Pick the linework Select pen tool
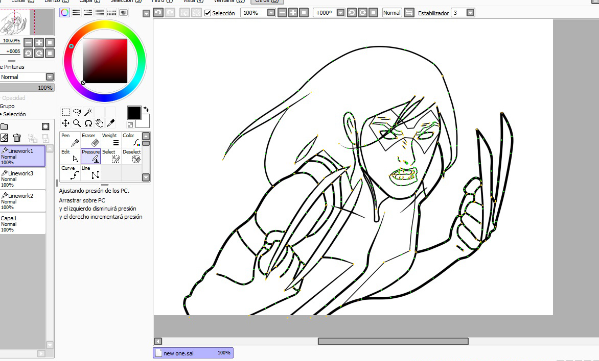Image resolution: width=599 pixels, height=361 pixels. click(111, 156)
